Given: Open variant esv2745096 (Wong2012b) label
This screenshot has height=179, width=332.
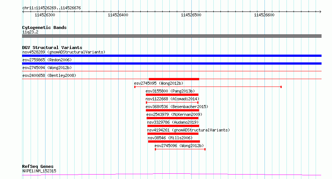Looking at the screenshot, I should [x=179, y=146].
